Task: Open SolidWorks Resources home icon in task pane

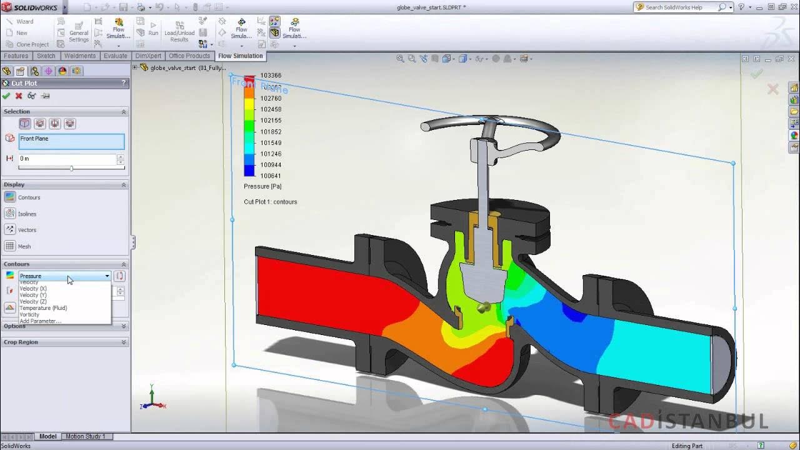Action: 794,87
